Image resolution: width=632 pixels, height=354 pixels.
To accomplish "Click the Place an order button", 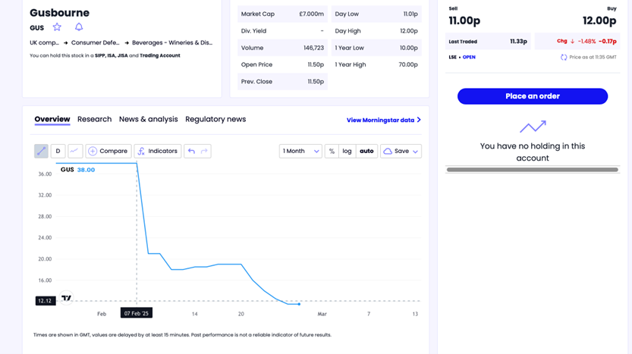I will point(533,96).
